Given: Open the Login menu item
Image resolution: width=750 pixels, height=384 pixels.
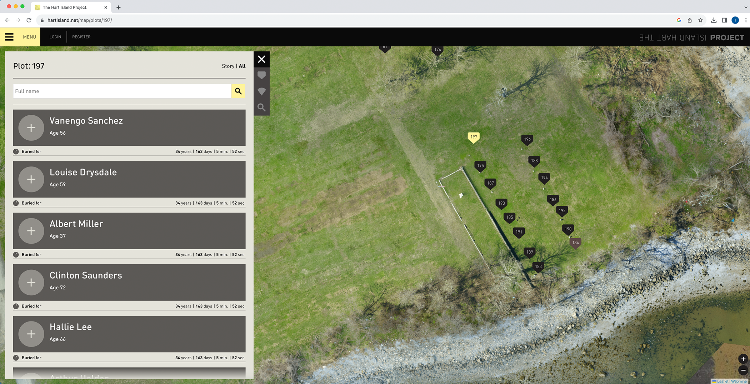Looking at the screenshot, I should [x=55, y=37].
